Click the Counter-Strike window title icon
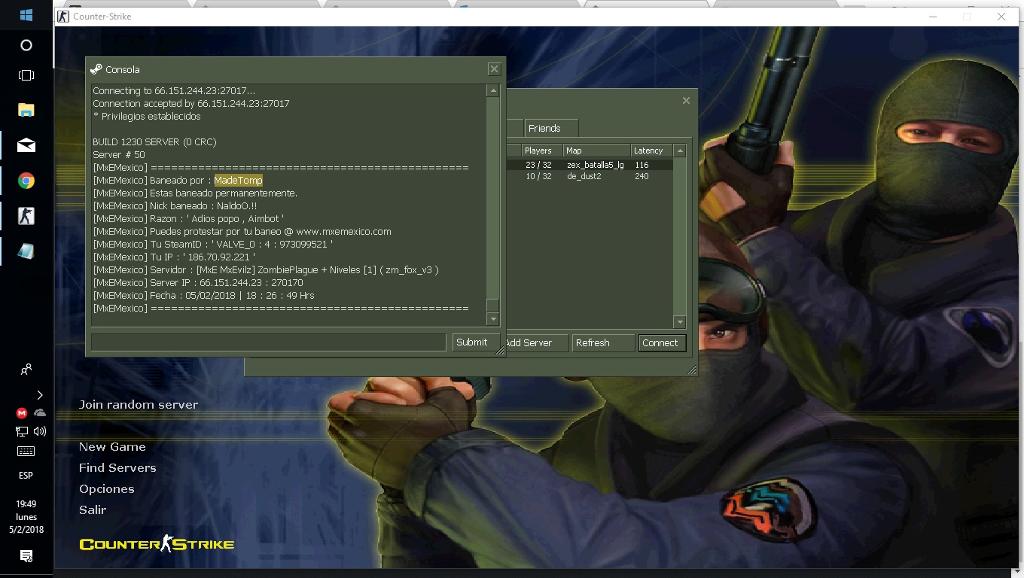The width and height of the screenshot is (1024, 578). 63,16
